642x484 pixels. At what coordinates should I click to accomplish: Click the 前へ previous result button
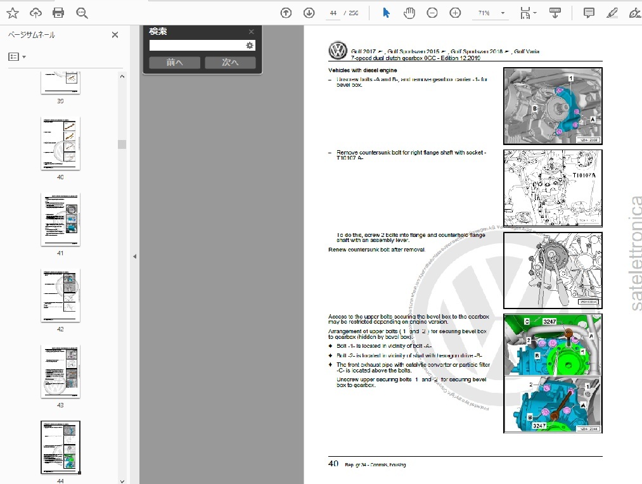175,62
